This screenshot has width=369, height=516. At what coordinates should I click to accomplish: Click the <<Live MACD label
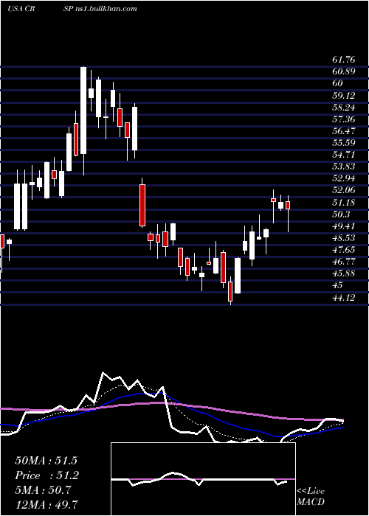pos(311,497)
